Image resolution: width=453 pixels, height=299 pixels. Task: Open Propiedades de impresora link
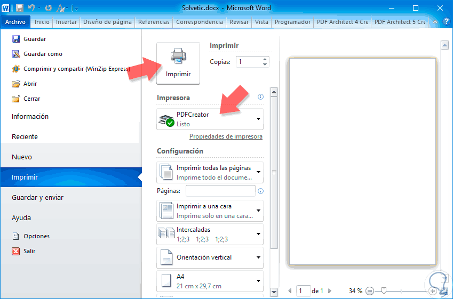pyautogui.click(x=226, y=136)
